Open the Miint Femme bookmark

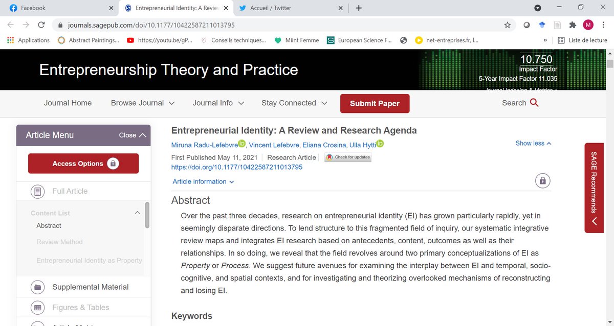[x=297, y=40]
